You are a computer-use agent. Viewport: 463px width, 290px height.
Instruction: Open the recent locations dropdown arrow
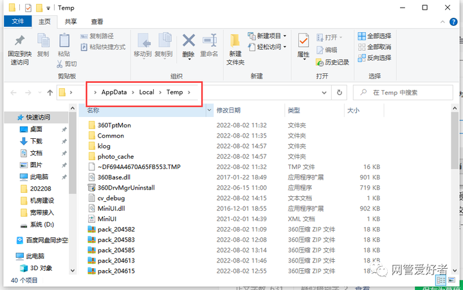[x=40, y=93]
